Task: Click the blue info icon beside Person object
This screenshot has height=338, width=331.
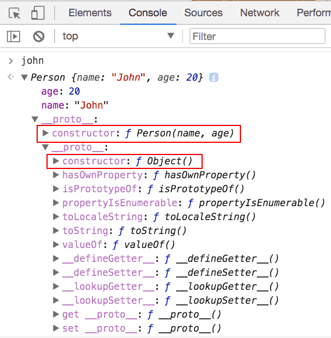Action: coord(214,77)
